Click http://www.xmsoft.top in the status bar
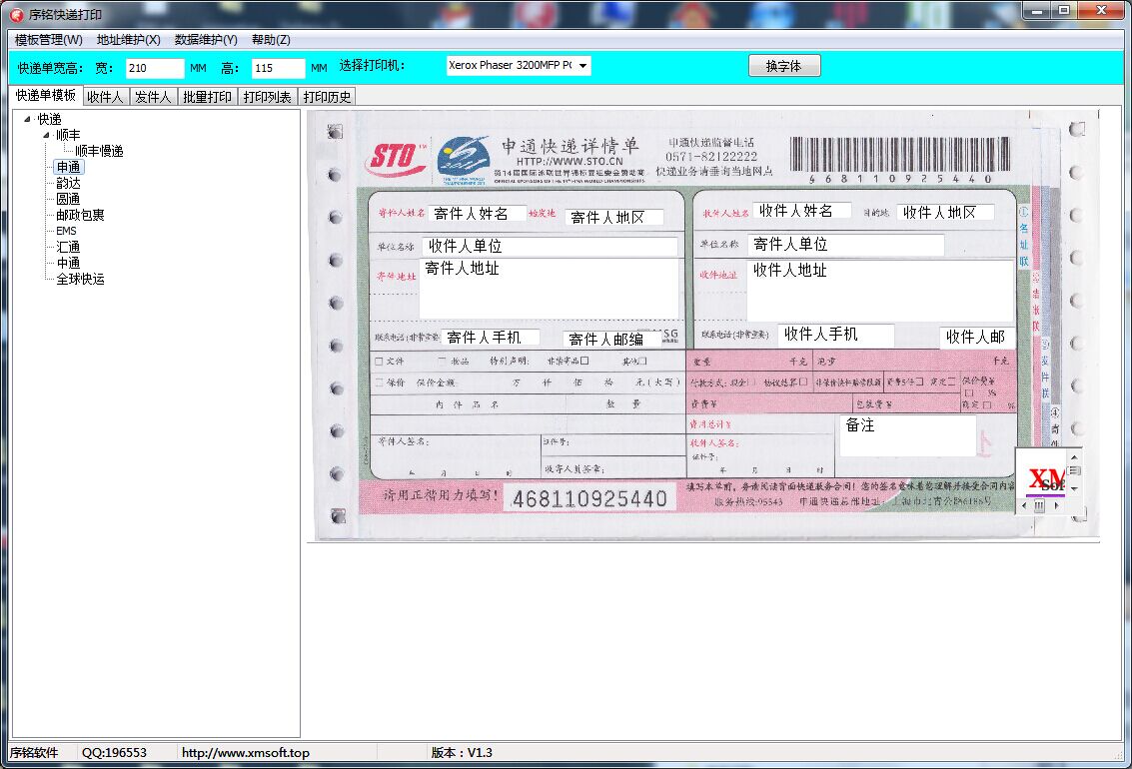Viewport: 1132px width, 769px height. (246, 752)
